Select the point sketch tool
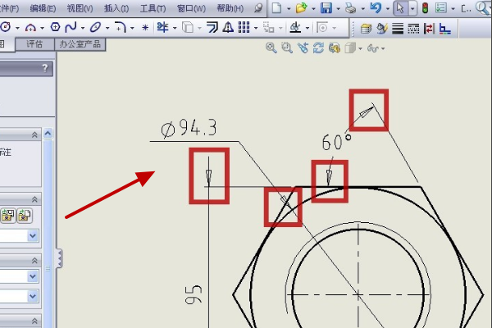 pyautogui.click(x=145, y=28)
